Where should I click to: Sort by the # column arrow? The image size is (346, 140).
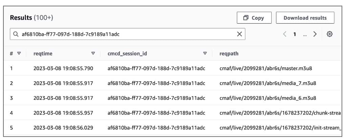click(19, 53)
